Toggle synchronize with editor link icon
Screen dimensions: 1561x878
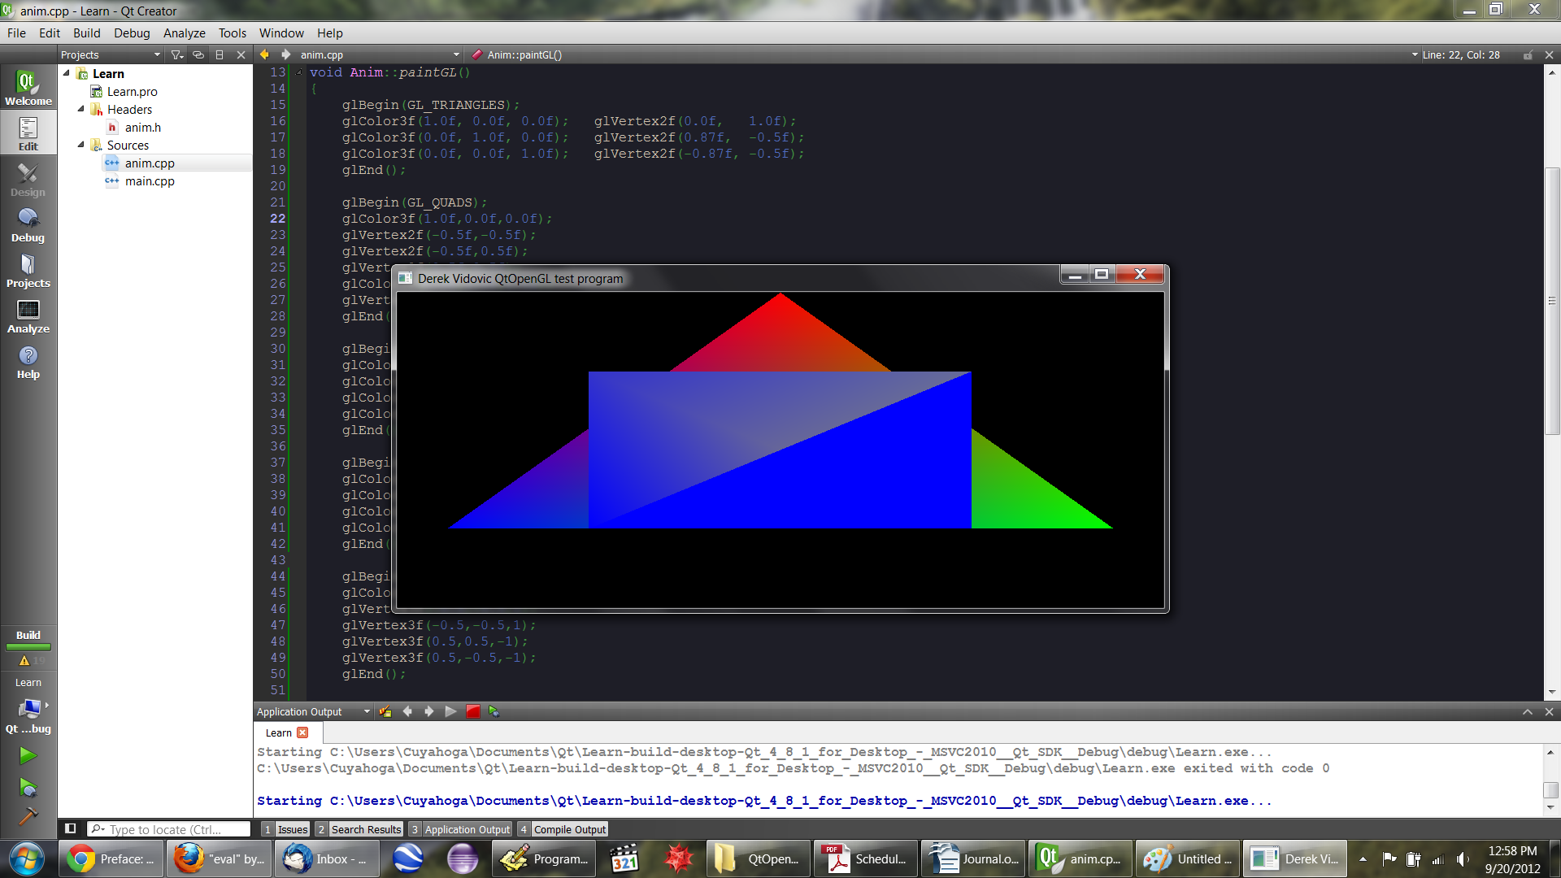tap(198, 54)
